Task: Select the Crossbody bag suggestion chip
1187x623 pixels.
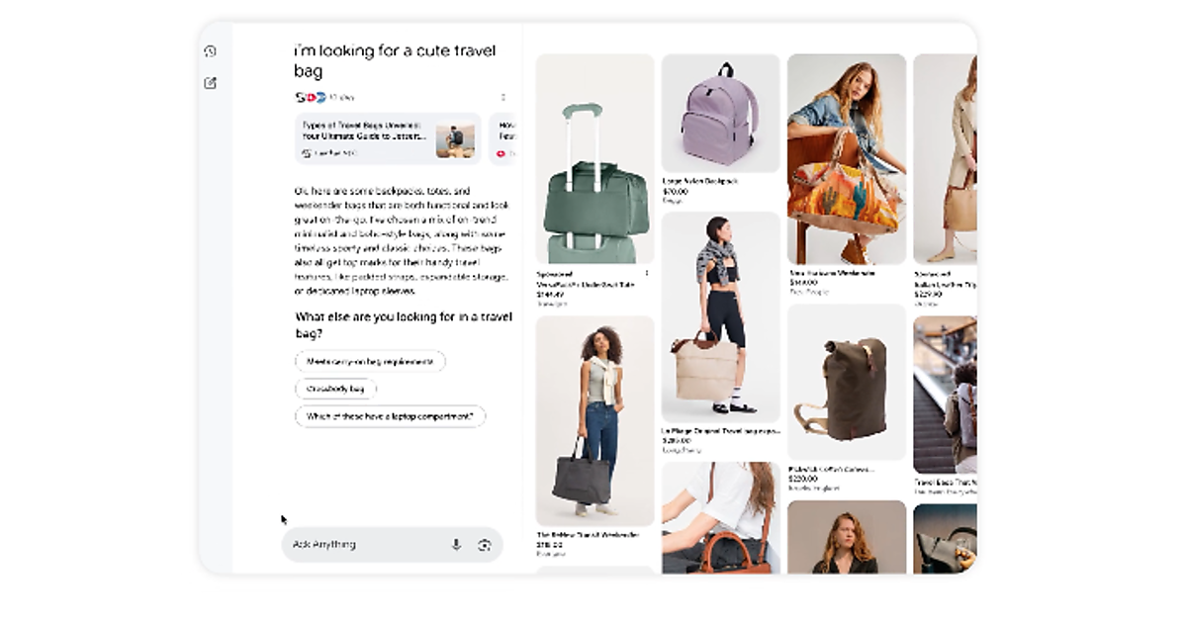Action: [336, 389]
